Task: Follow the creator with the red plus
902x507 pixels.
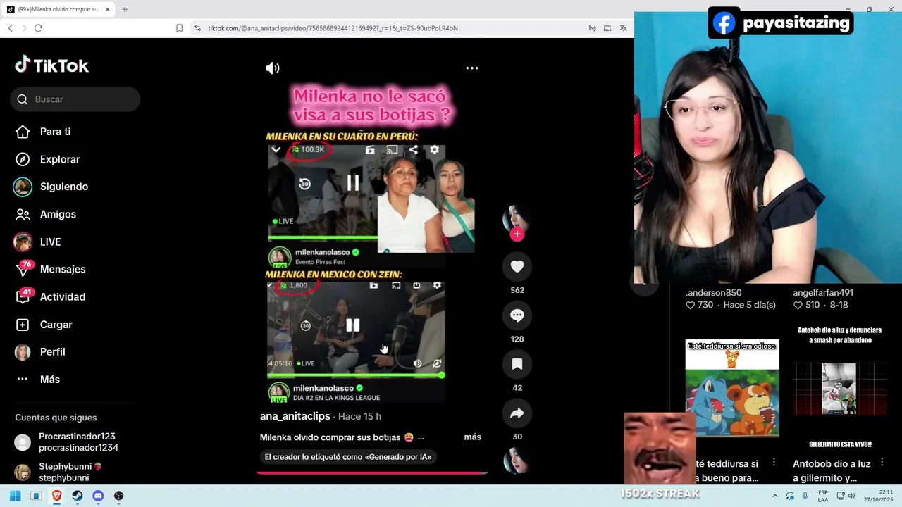Action: click(517, 234)
